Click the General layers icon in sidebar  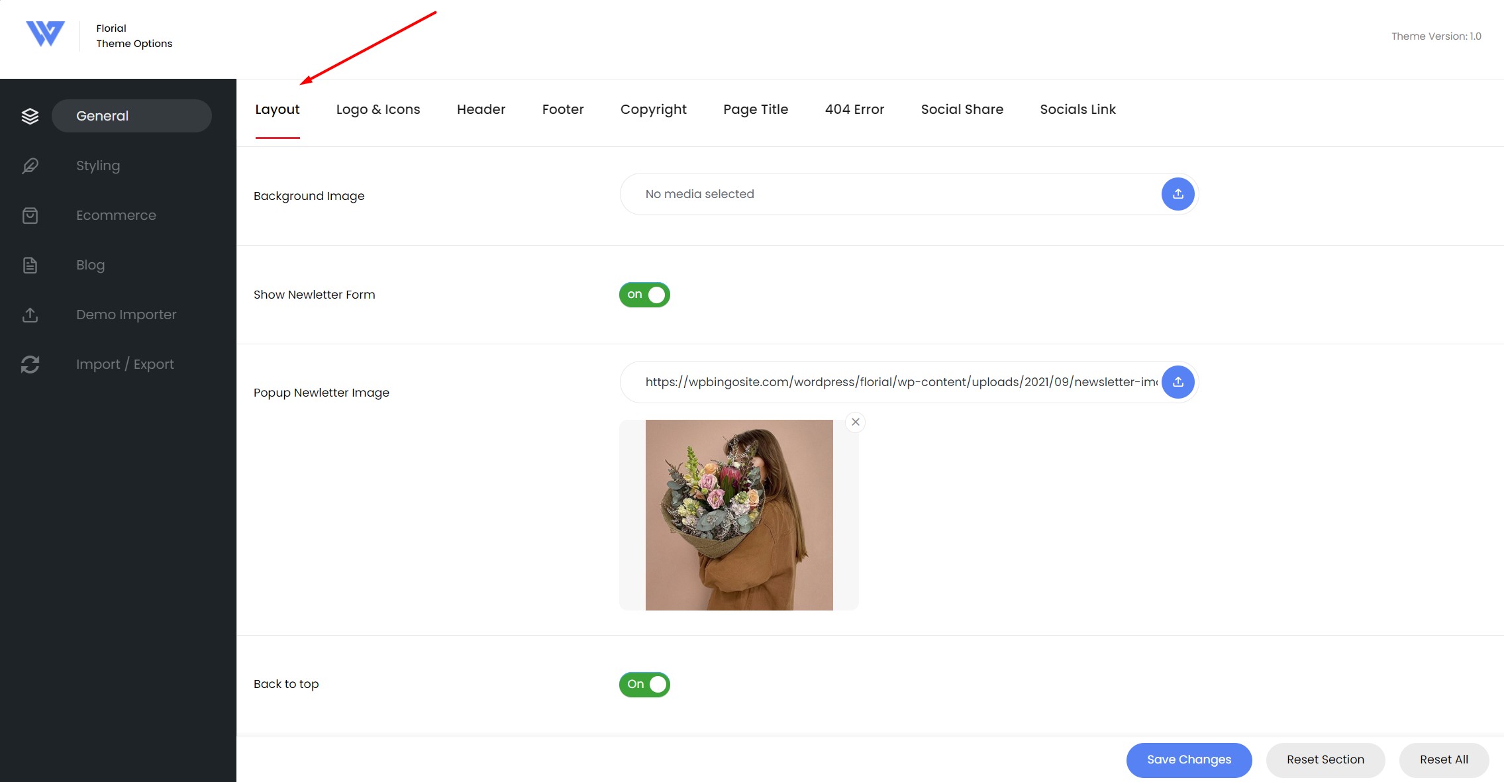(x=30, y=116)
